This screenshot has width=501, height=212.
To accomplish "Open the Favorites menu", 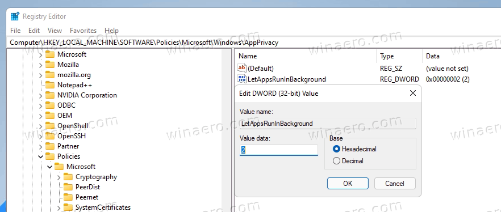I will pos(83,31).
